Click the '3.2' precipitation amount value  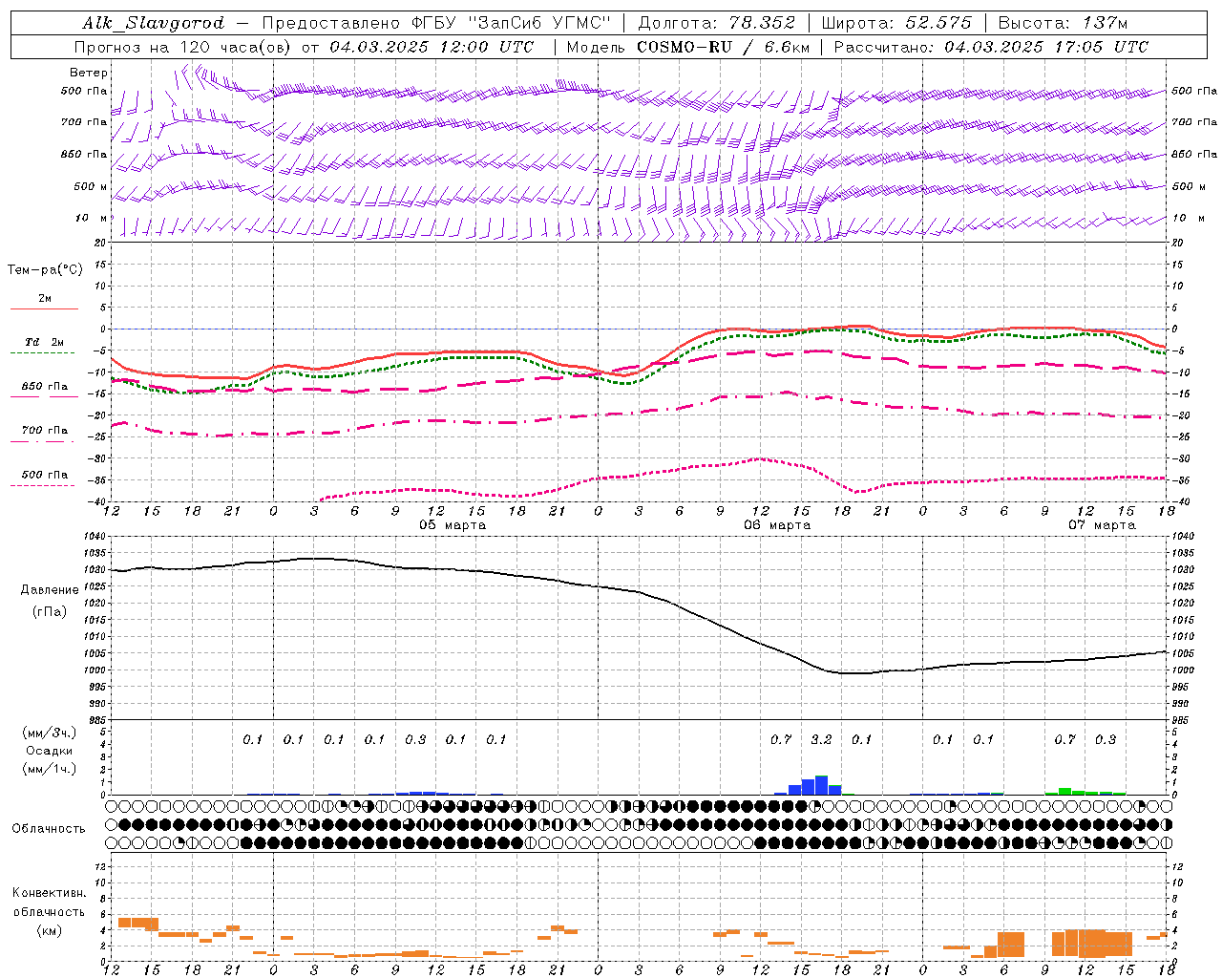click(x=821, y=740)
